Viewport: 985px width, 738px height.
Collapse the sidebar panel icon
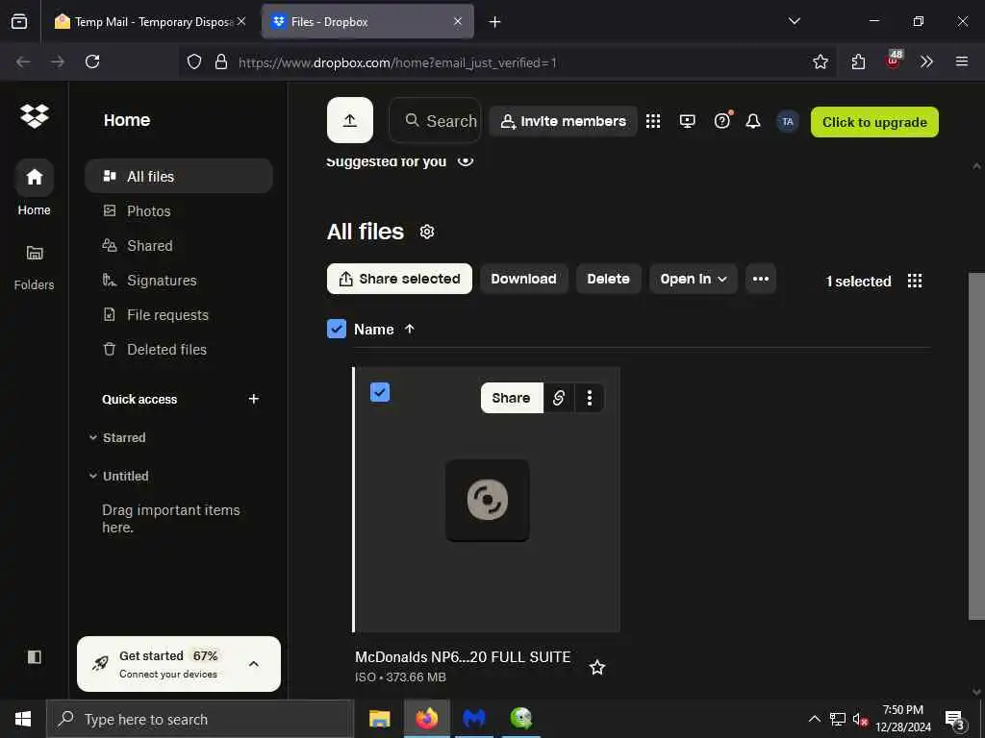point(34,657)
